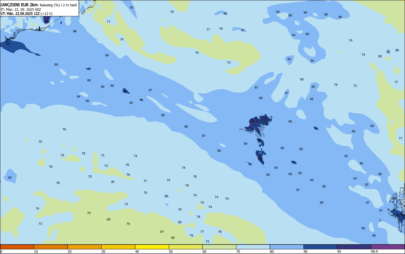The width and height of the screenshot is (405, 254).
Task: Click the "VT: Mán. 22.09.2025 12Z" valid time
Action: click(x=20, y=14)
